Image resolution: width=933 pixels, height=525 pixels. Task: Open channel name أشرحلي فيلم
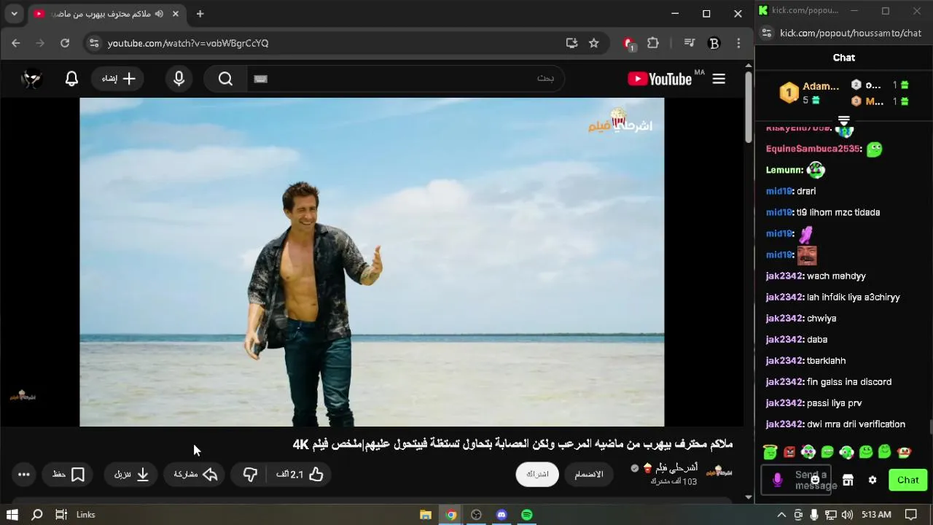pyautogui.click(x=676, y=467)
